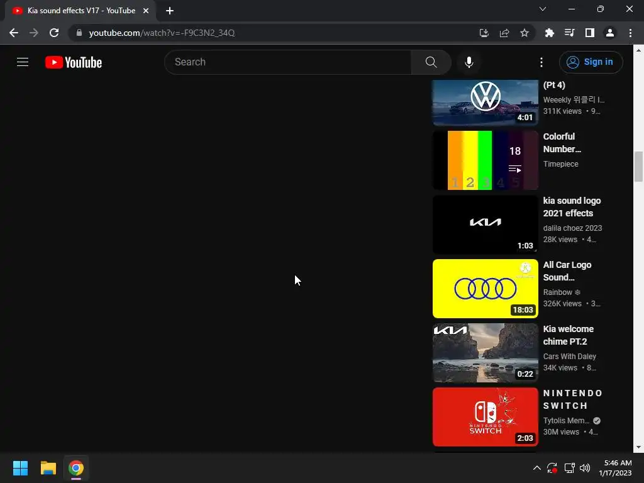The image size is (644, 483).
Task: Click the browser forward arrow
Action: [x=34, y=33]
